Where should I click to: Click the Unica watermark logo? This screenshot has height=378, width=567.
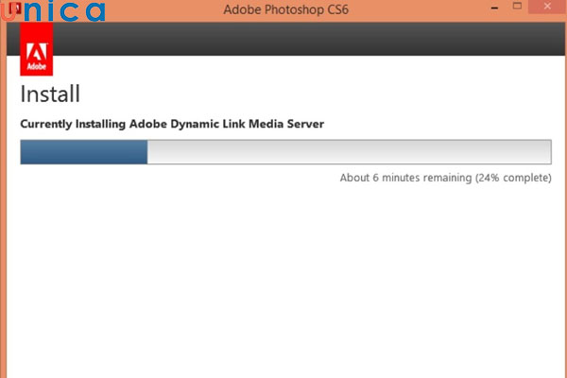point(57,12)
